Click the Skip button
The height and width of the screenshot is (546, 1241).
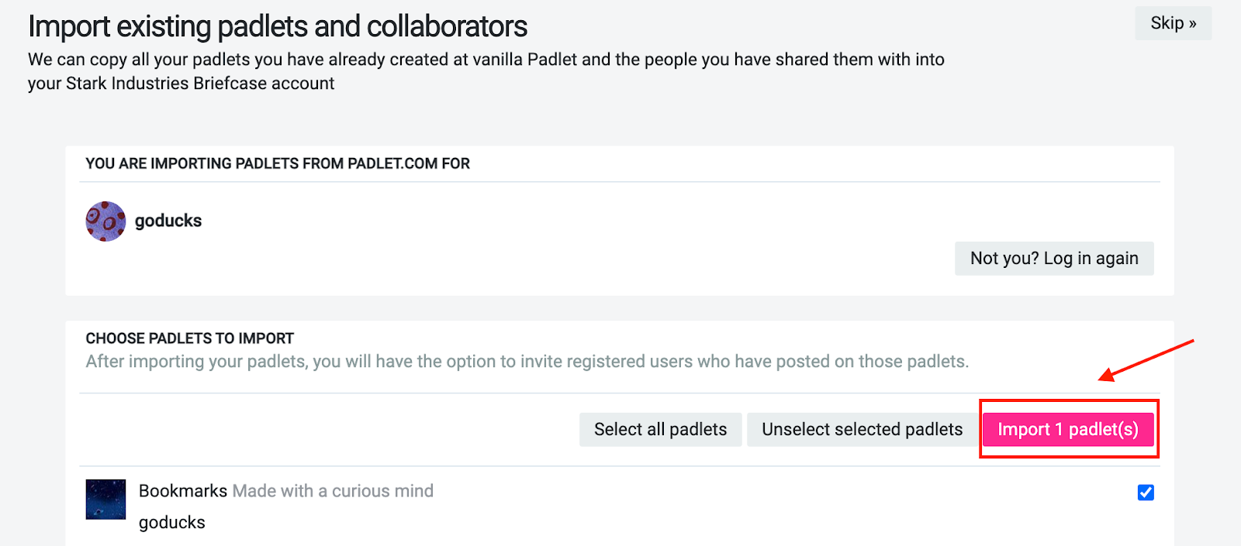point(1173,23)
